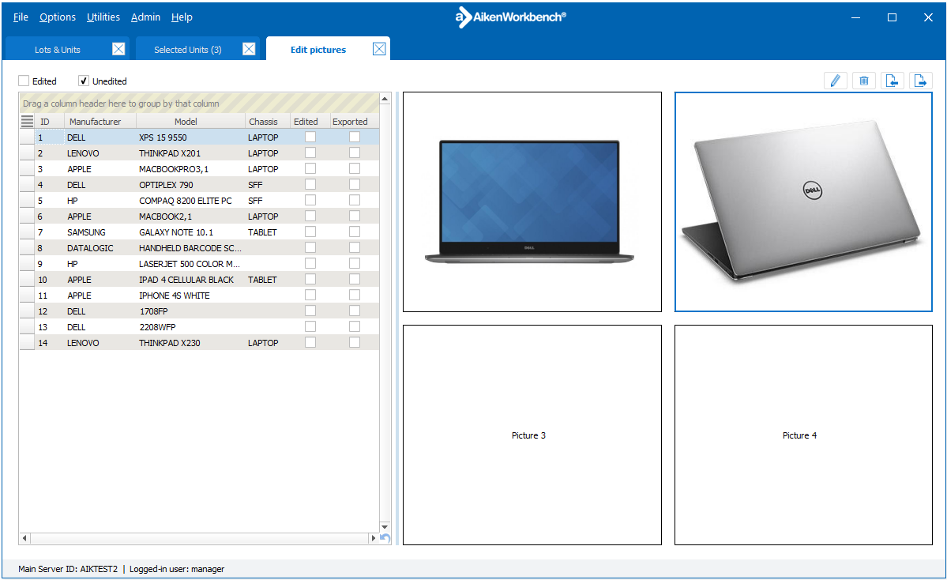
Task: Click the horizontal scroll right arrow
Action: 374,537
